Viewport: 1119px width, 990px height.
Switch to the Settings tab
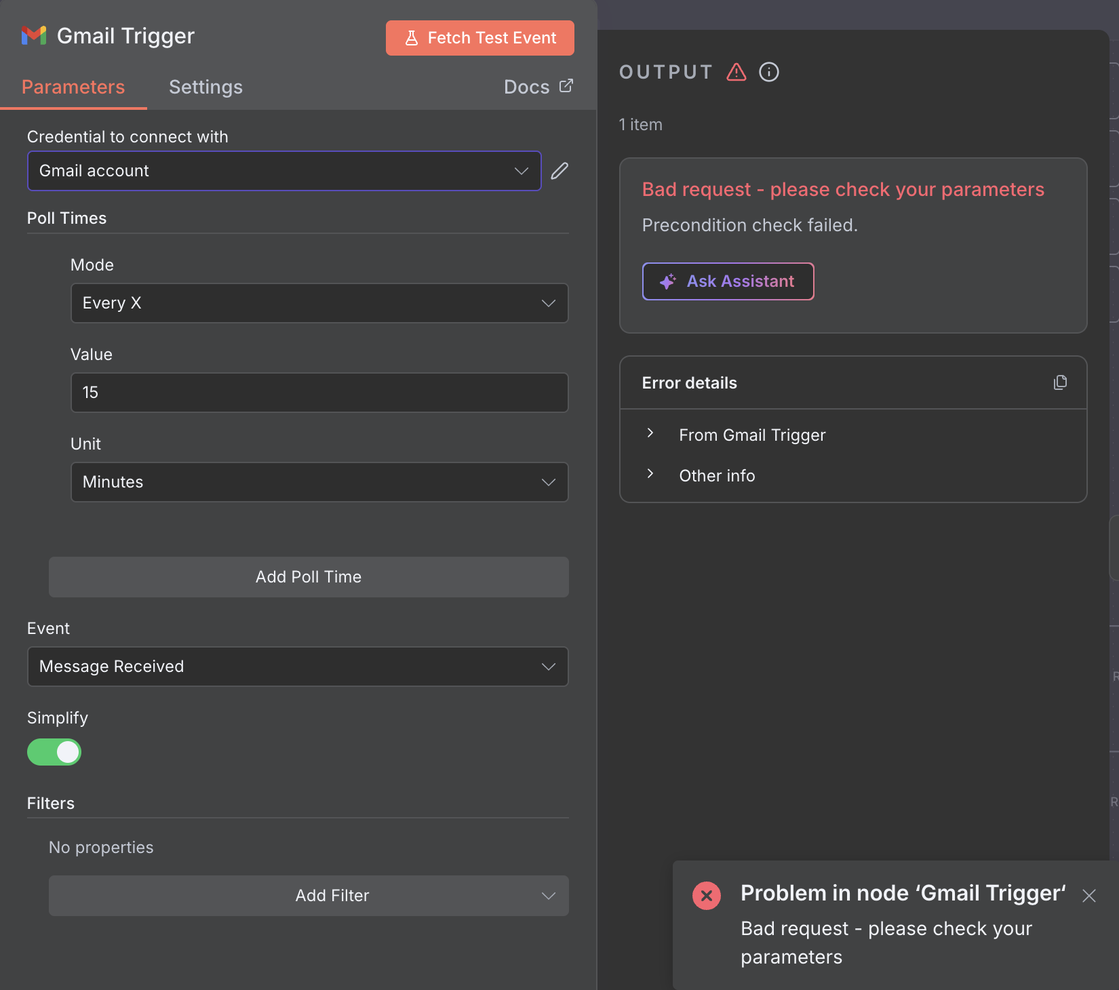(x=205, y=87)
